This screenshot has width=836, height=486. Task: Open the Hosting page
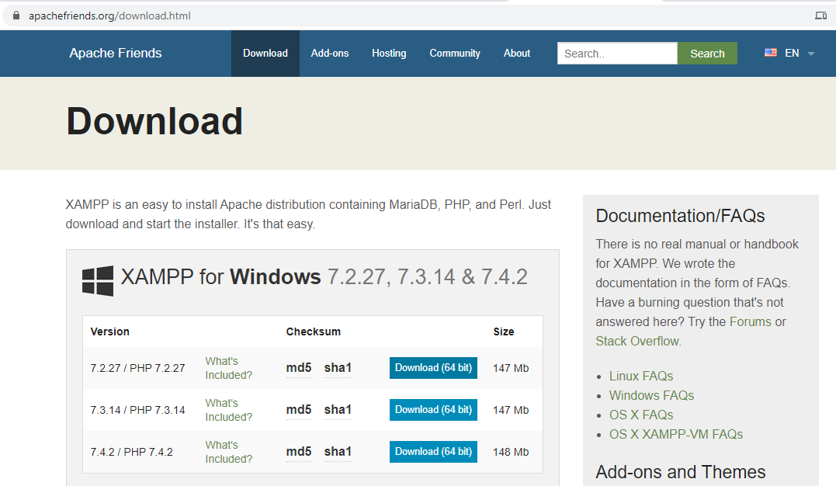pyautogui.click(x=389, y=53)
